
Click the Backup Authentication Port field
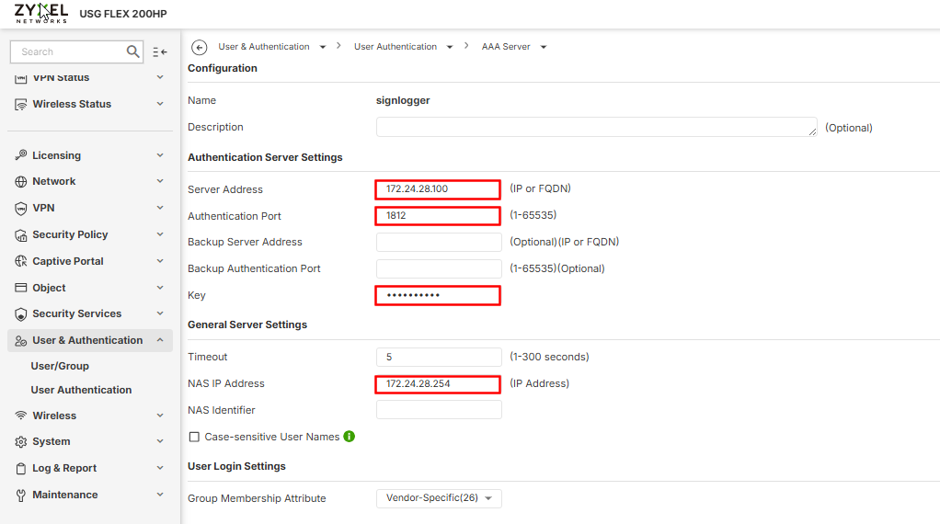[x=439, y=268]
